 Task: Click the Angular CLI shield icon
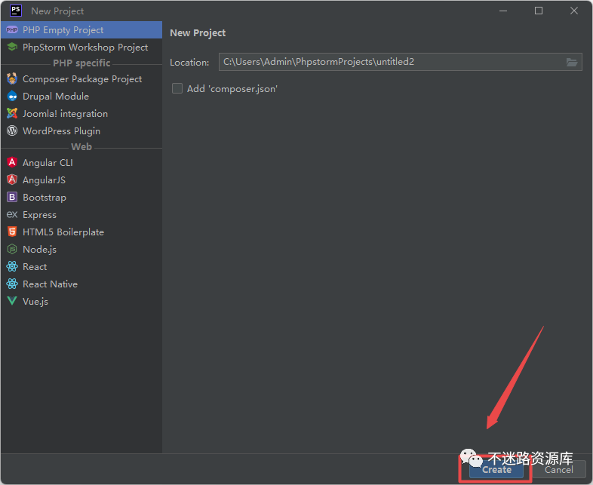point(12,162)
